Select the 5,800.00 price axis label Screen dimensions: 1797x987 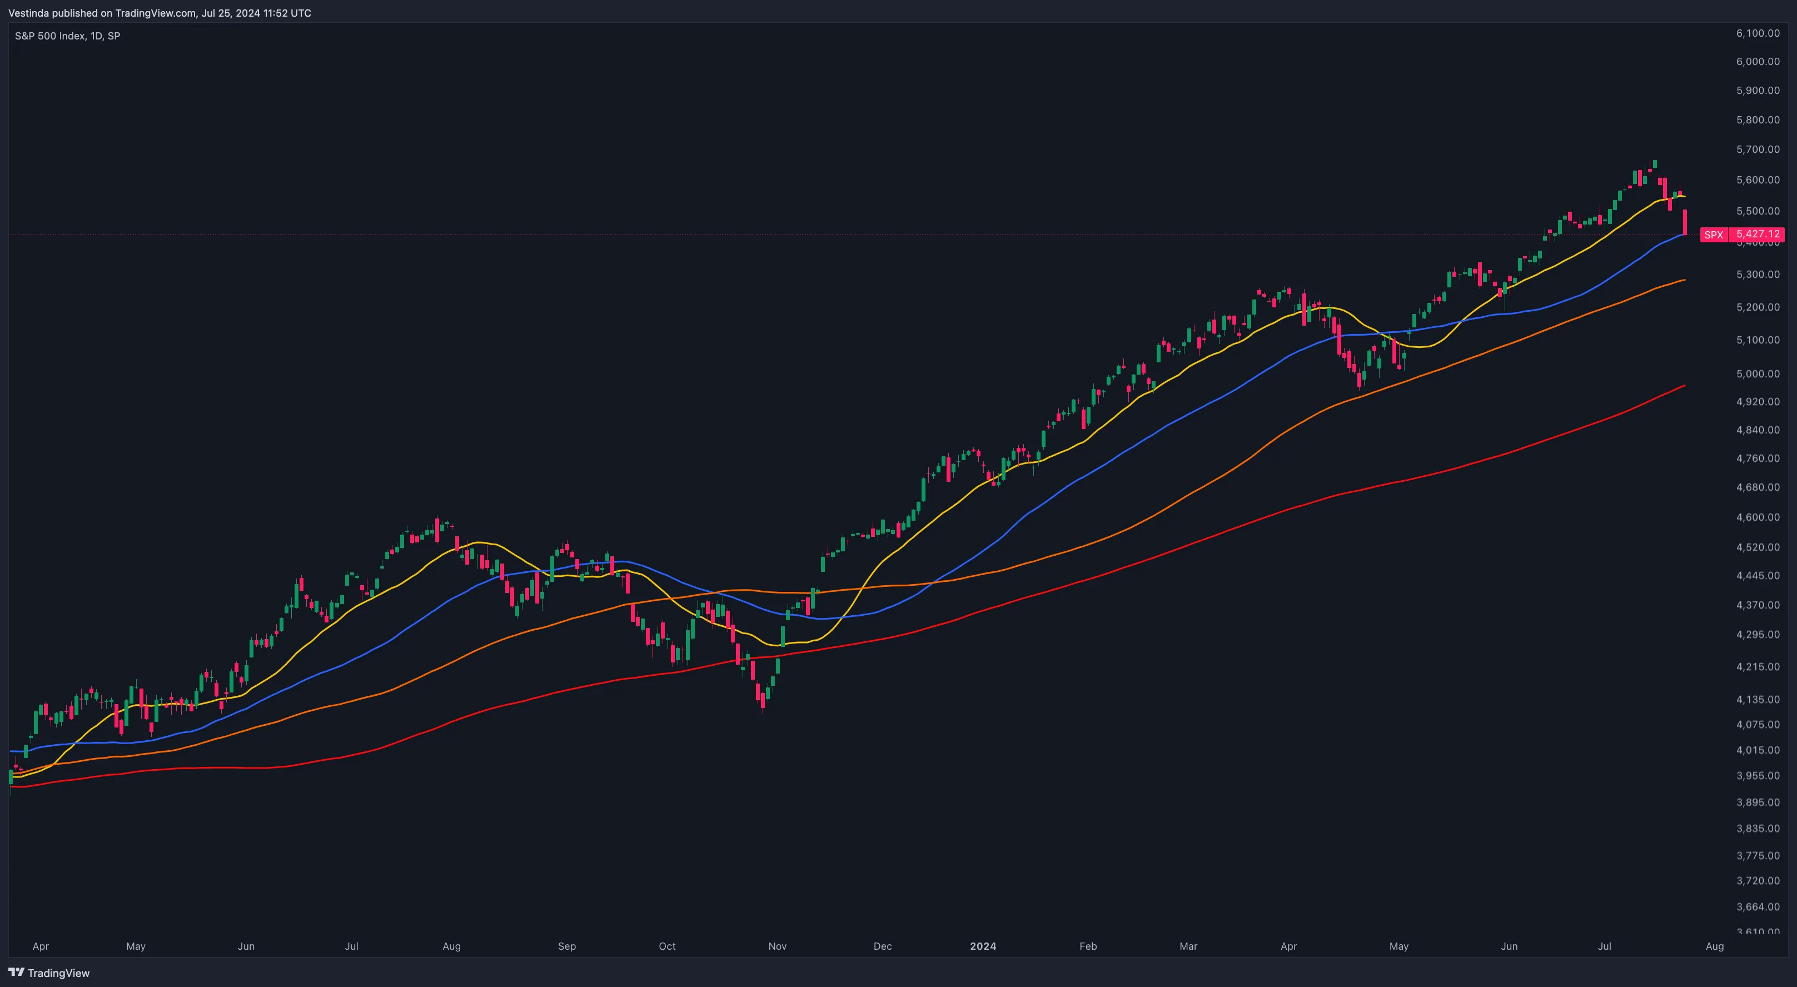tap(1758, 120)
